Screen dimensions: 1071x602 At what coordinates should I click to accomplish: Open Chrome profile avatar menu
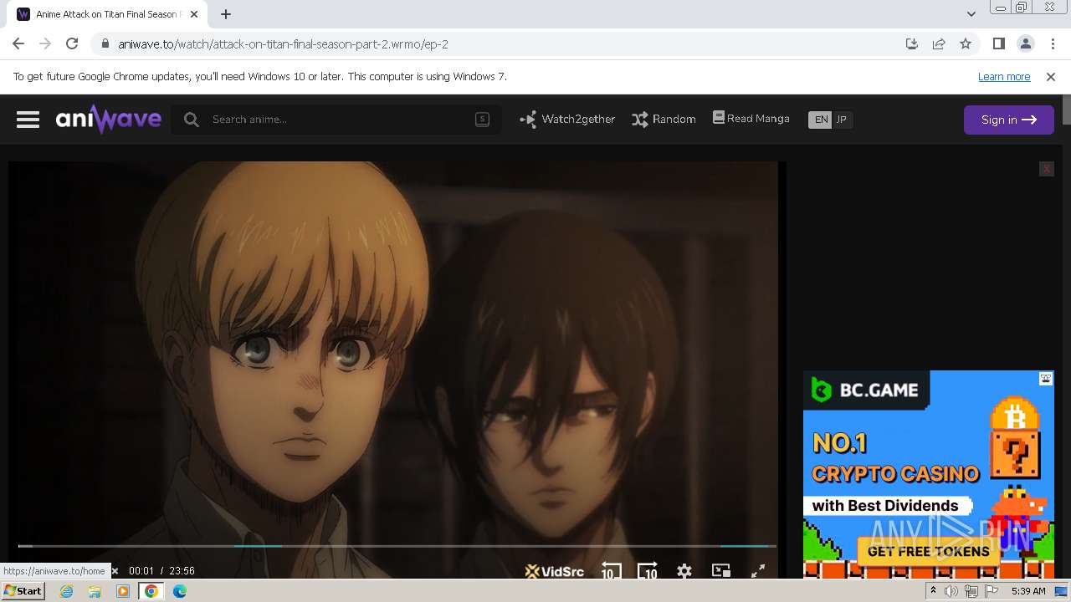coord(1026,44)
